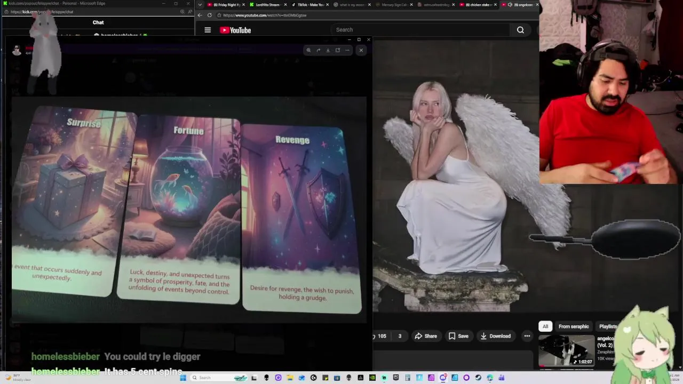
Task: Open Discord from the taskbar
Action: click(442, 378)
